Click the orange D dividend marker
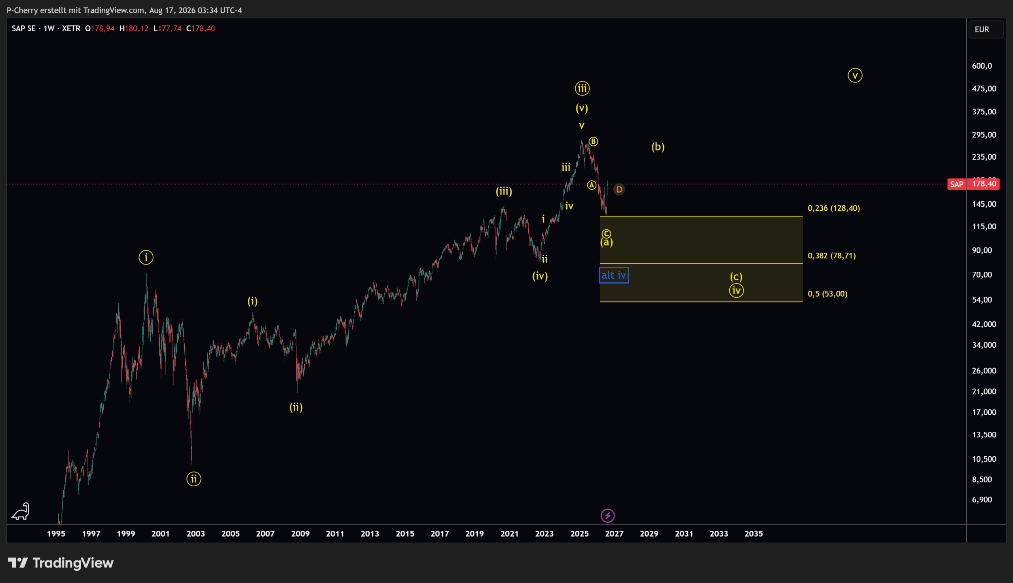 click(x=619, y=189)
